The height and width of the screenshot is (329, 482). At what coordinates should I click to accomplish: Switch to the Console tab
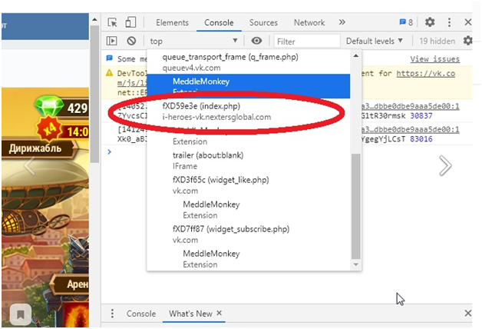tap(219, 23)
